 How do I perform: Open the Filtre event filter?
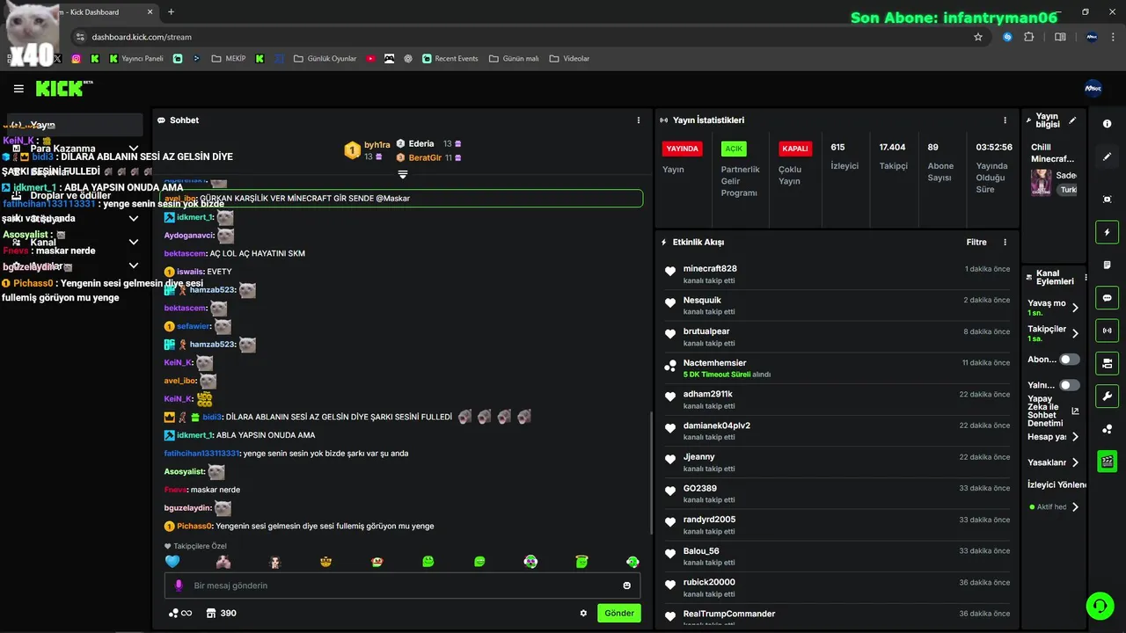coord(976,242)
